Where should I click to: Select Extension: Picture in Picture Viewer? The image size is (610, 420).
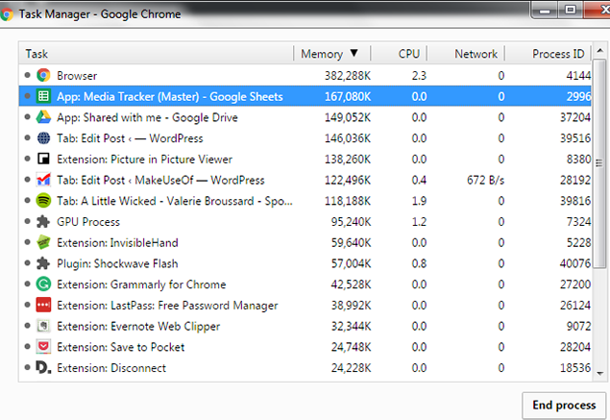[x=305, y=159]
